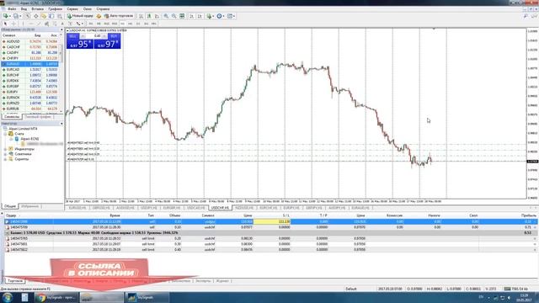Open the Profiles toolbar icon
539x303 pixels.
[15, 16]
